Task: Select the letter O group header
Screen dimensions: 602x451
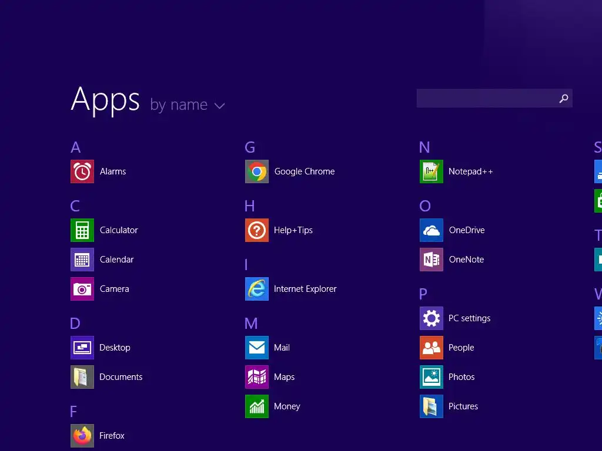Action: (x=425, y=206)
